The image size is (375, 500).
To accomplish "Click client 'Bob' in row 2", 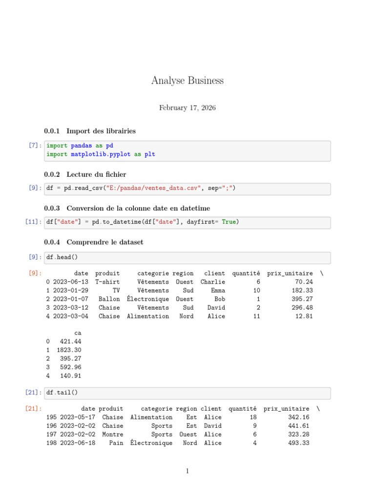I will click(220, 299).
